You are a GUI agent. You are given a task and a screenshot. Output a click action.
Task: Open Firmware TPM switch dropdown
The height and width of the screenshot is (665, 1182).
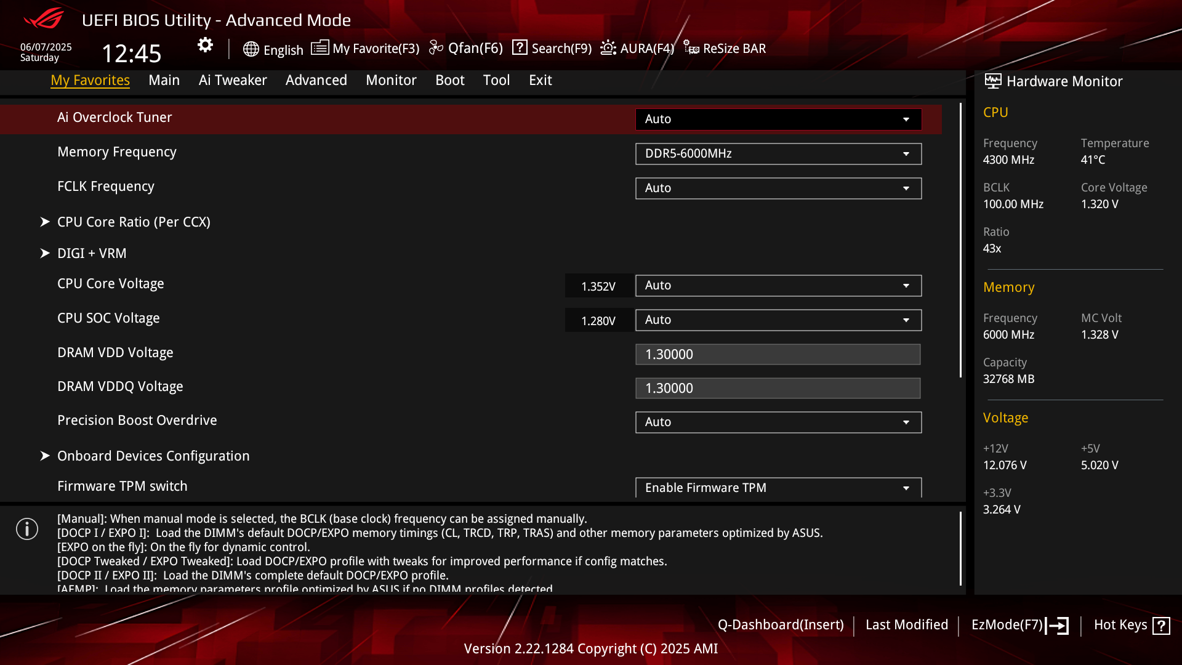tap(778, 487)
